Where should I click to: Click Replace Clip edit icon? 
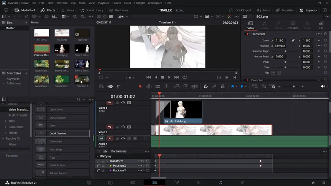click(194, 86)
